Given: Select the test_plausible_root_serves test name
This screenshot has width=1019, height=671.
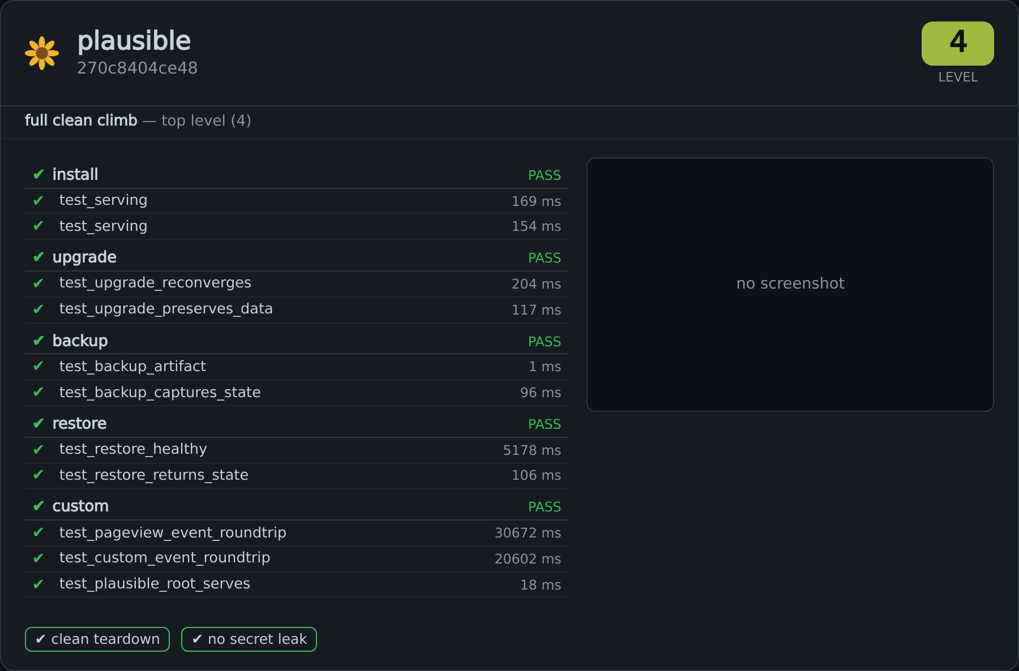Looking at the screenshot, I should (x=155, y=584).
